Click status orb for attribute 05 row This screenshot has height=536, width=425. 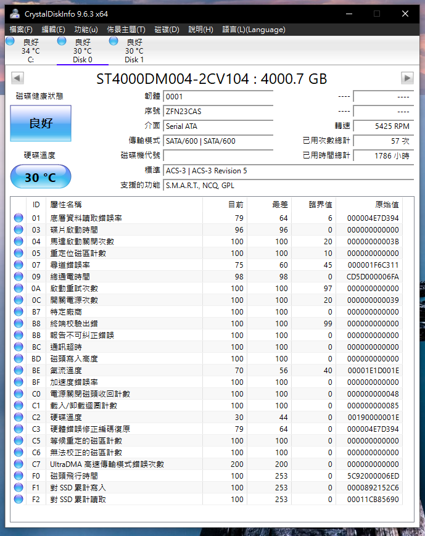pos(19,253)
